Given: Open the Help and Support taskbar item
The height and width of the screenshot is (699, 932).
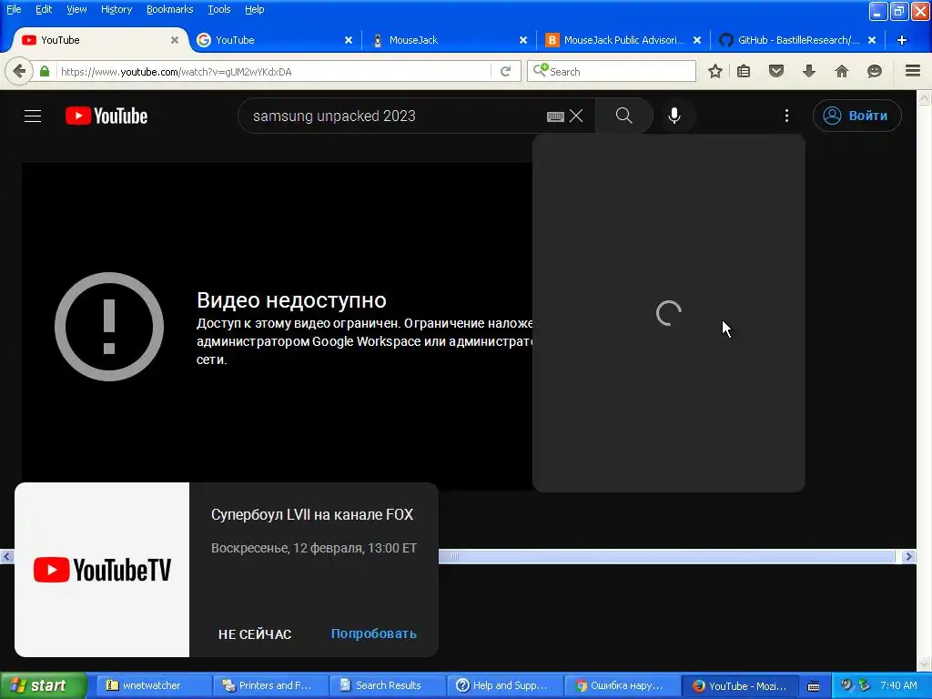Looking at the screenshot, I should (x=504, y=685).
